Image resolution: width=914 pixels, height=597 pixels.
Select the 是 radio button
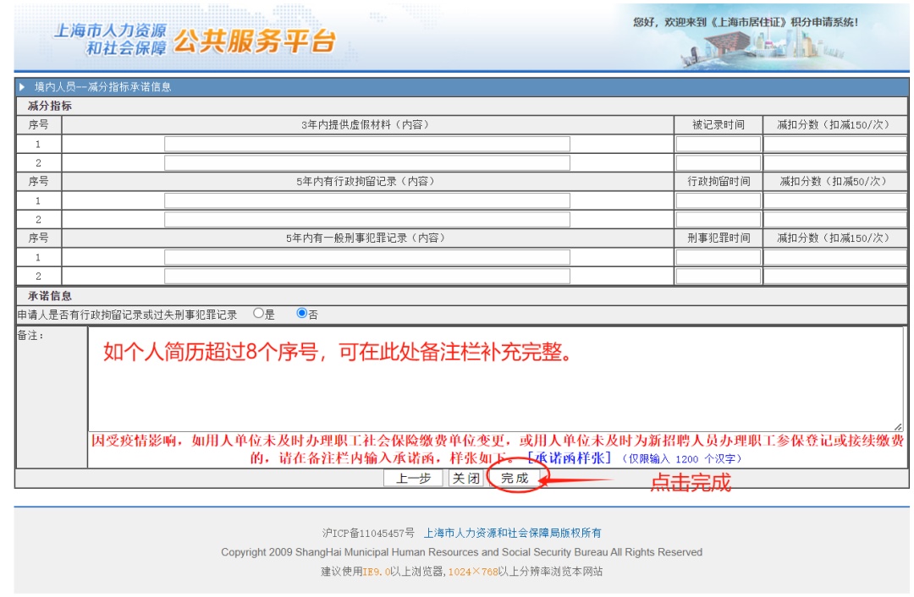(258, 314)
